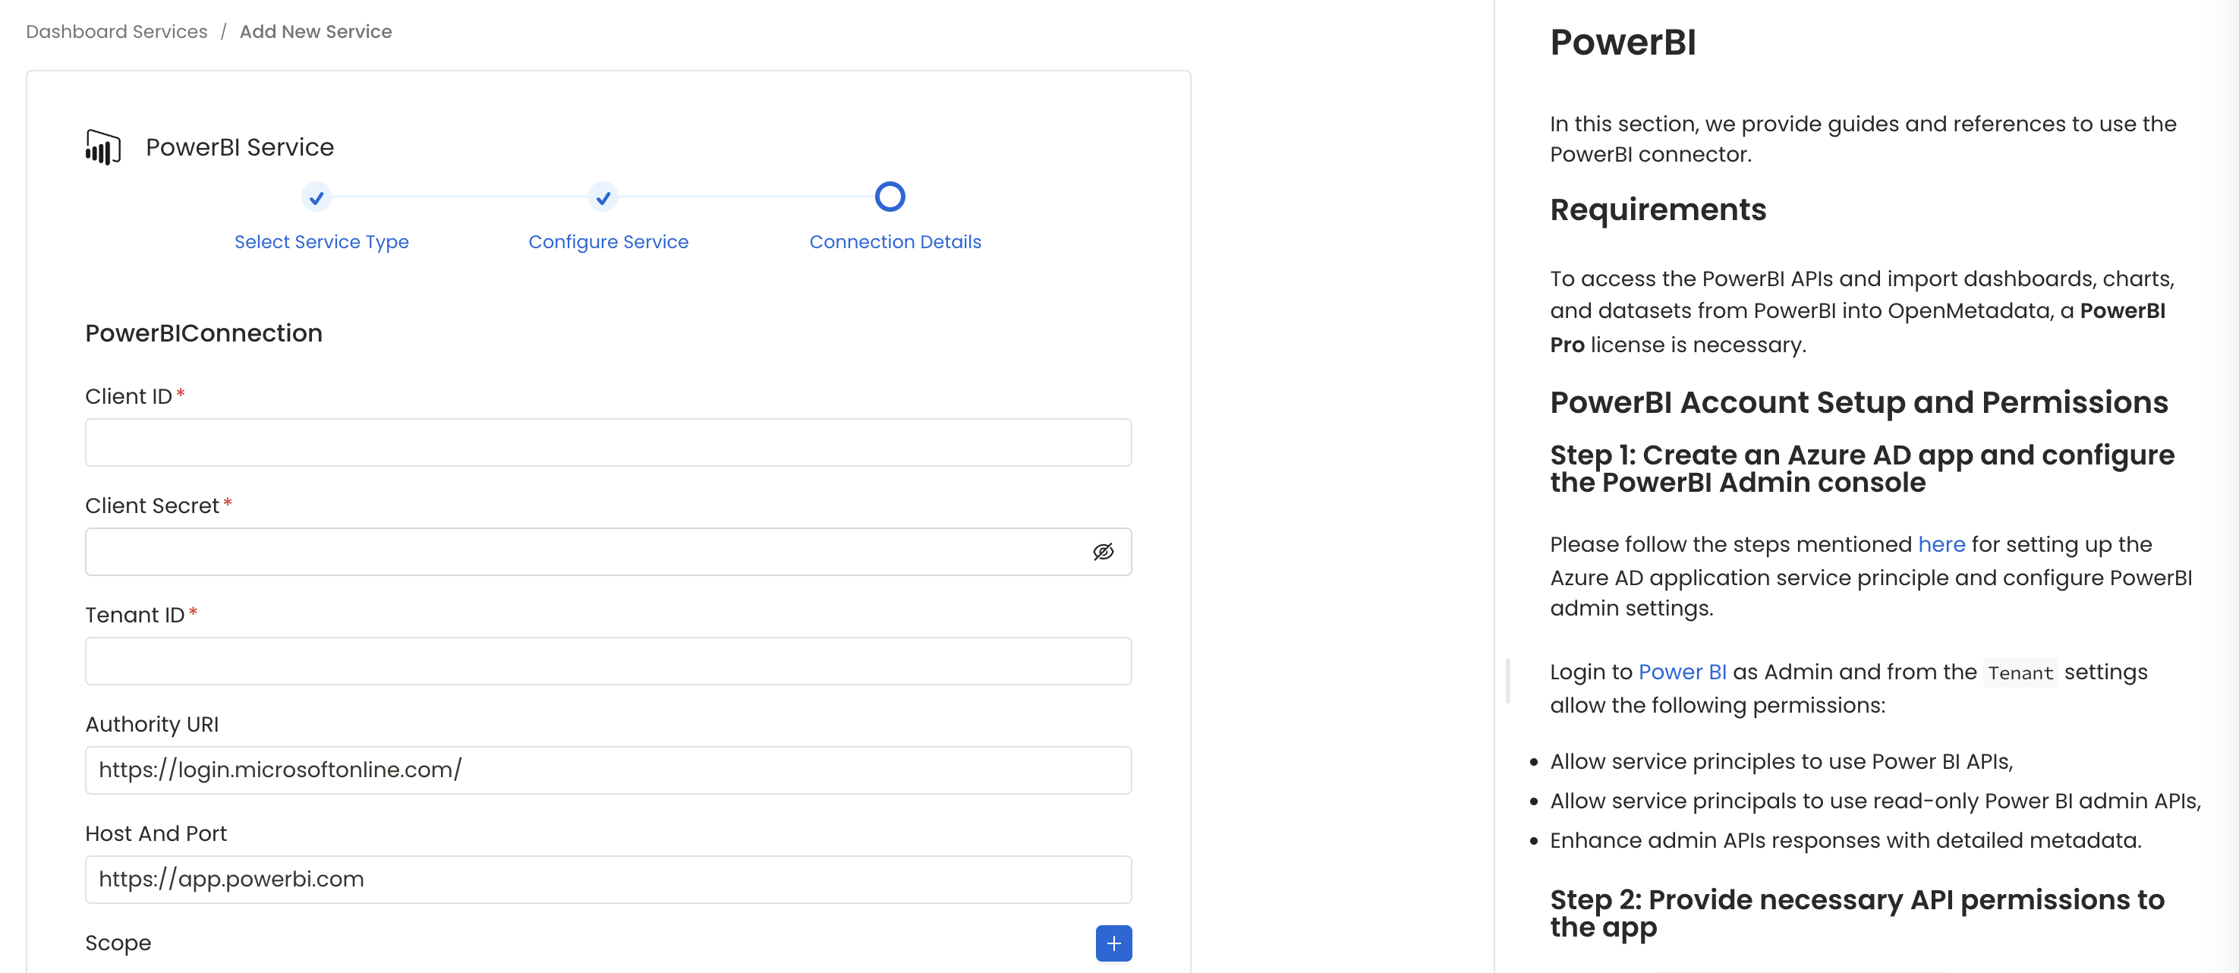Toggle visibility of the Client Secret value

pyautogui.click(x=1104, y=551)
